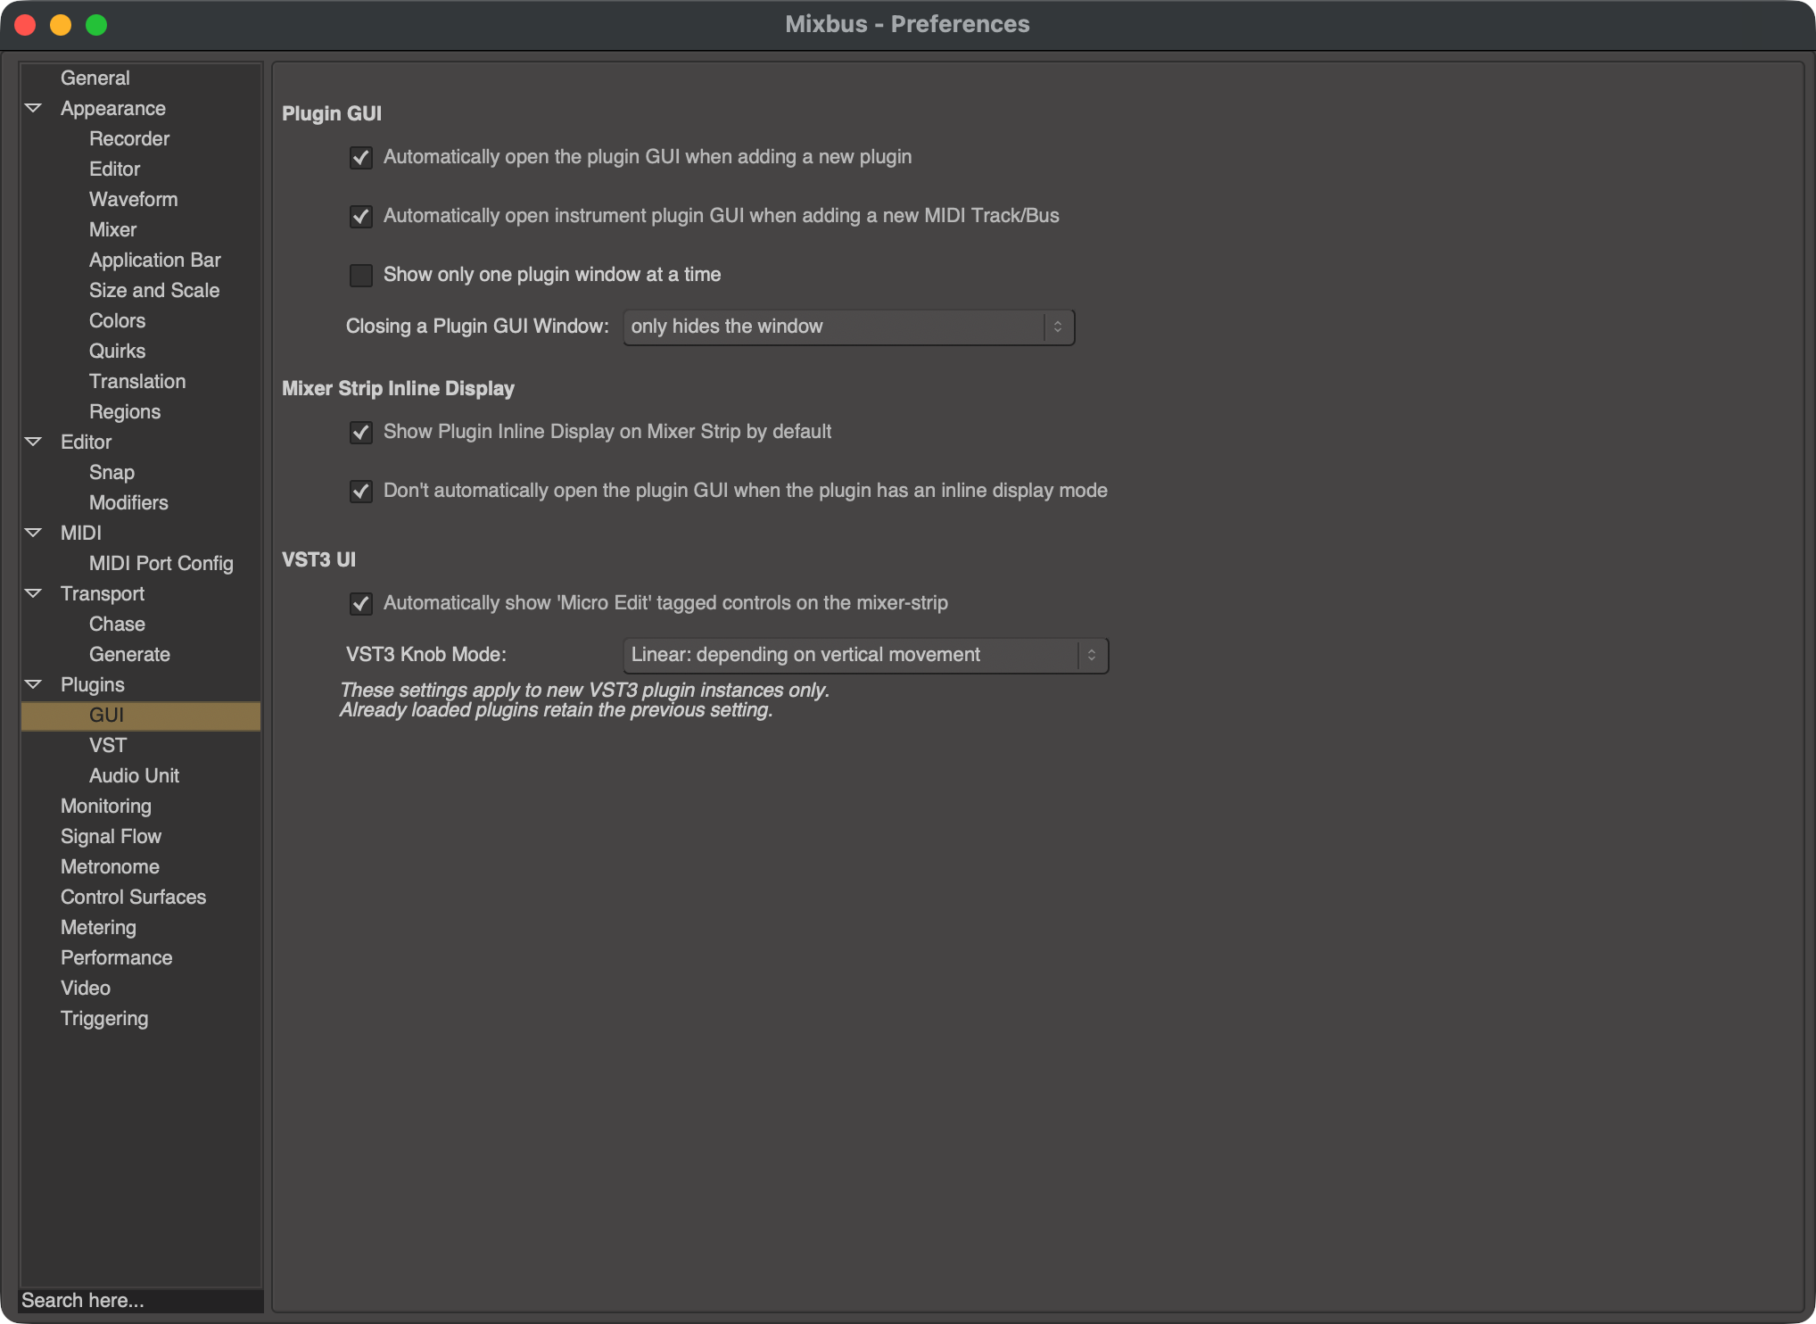Toggle Don't automatically open plugin GUI with inline display
The width and height of the screenshot is (1816, 1324).
tap(360, 492)
